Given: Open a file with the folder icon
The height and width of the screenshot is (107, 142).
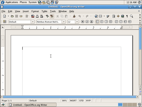Looking at the screenshot, I should point(12,16).
